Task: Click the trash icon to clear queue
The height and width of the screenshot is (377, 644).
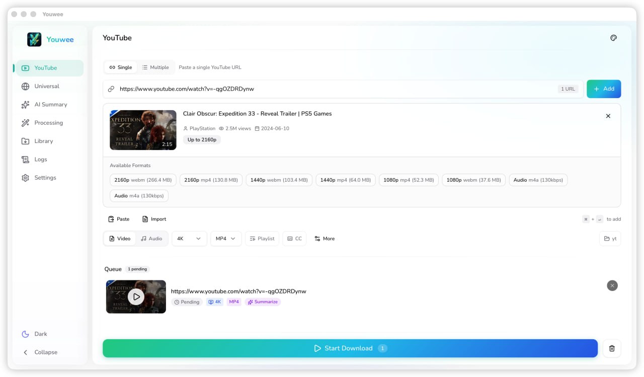Action: point(612,348)
